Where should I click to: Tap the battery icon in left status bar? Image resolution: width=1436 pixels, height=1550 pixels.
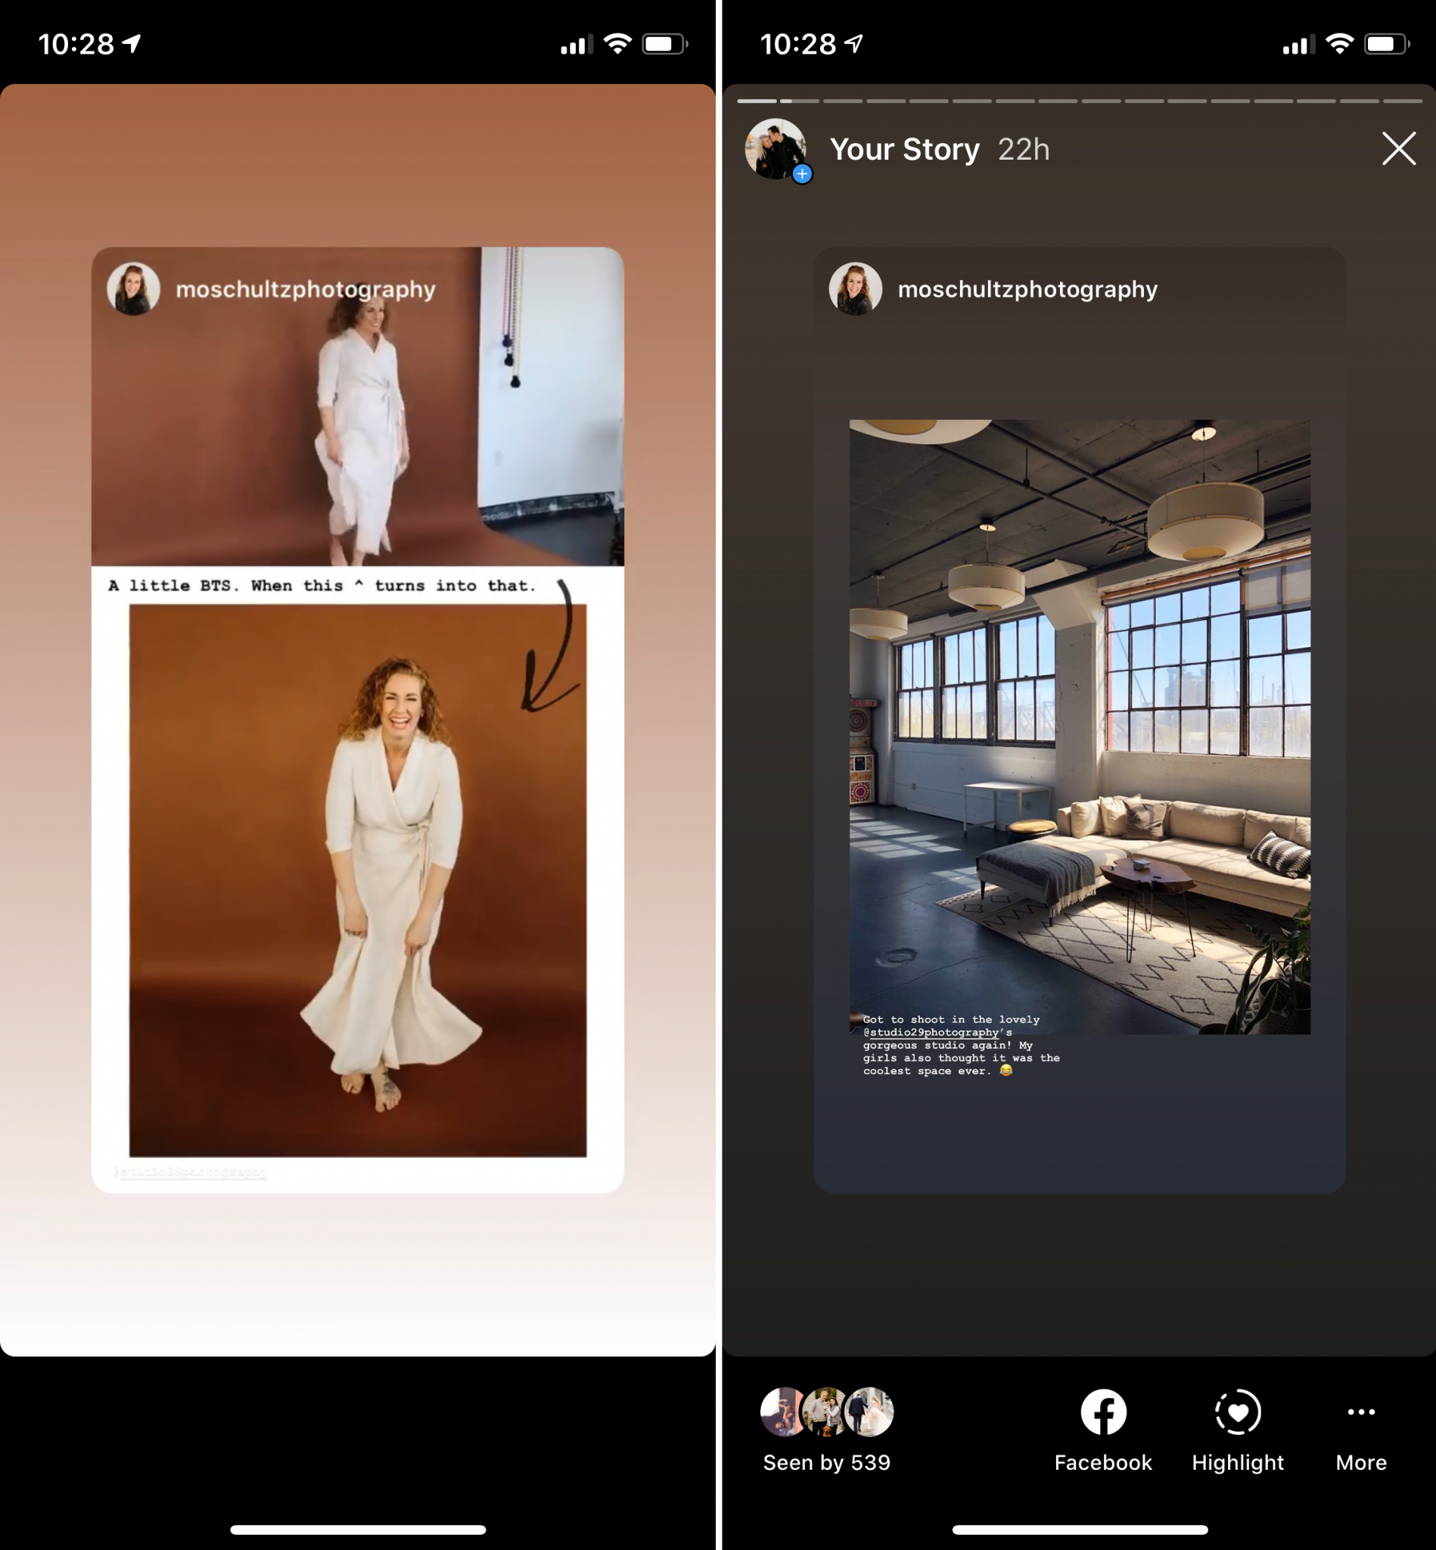click(x=663, y=45)
